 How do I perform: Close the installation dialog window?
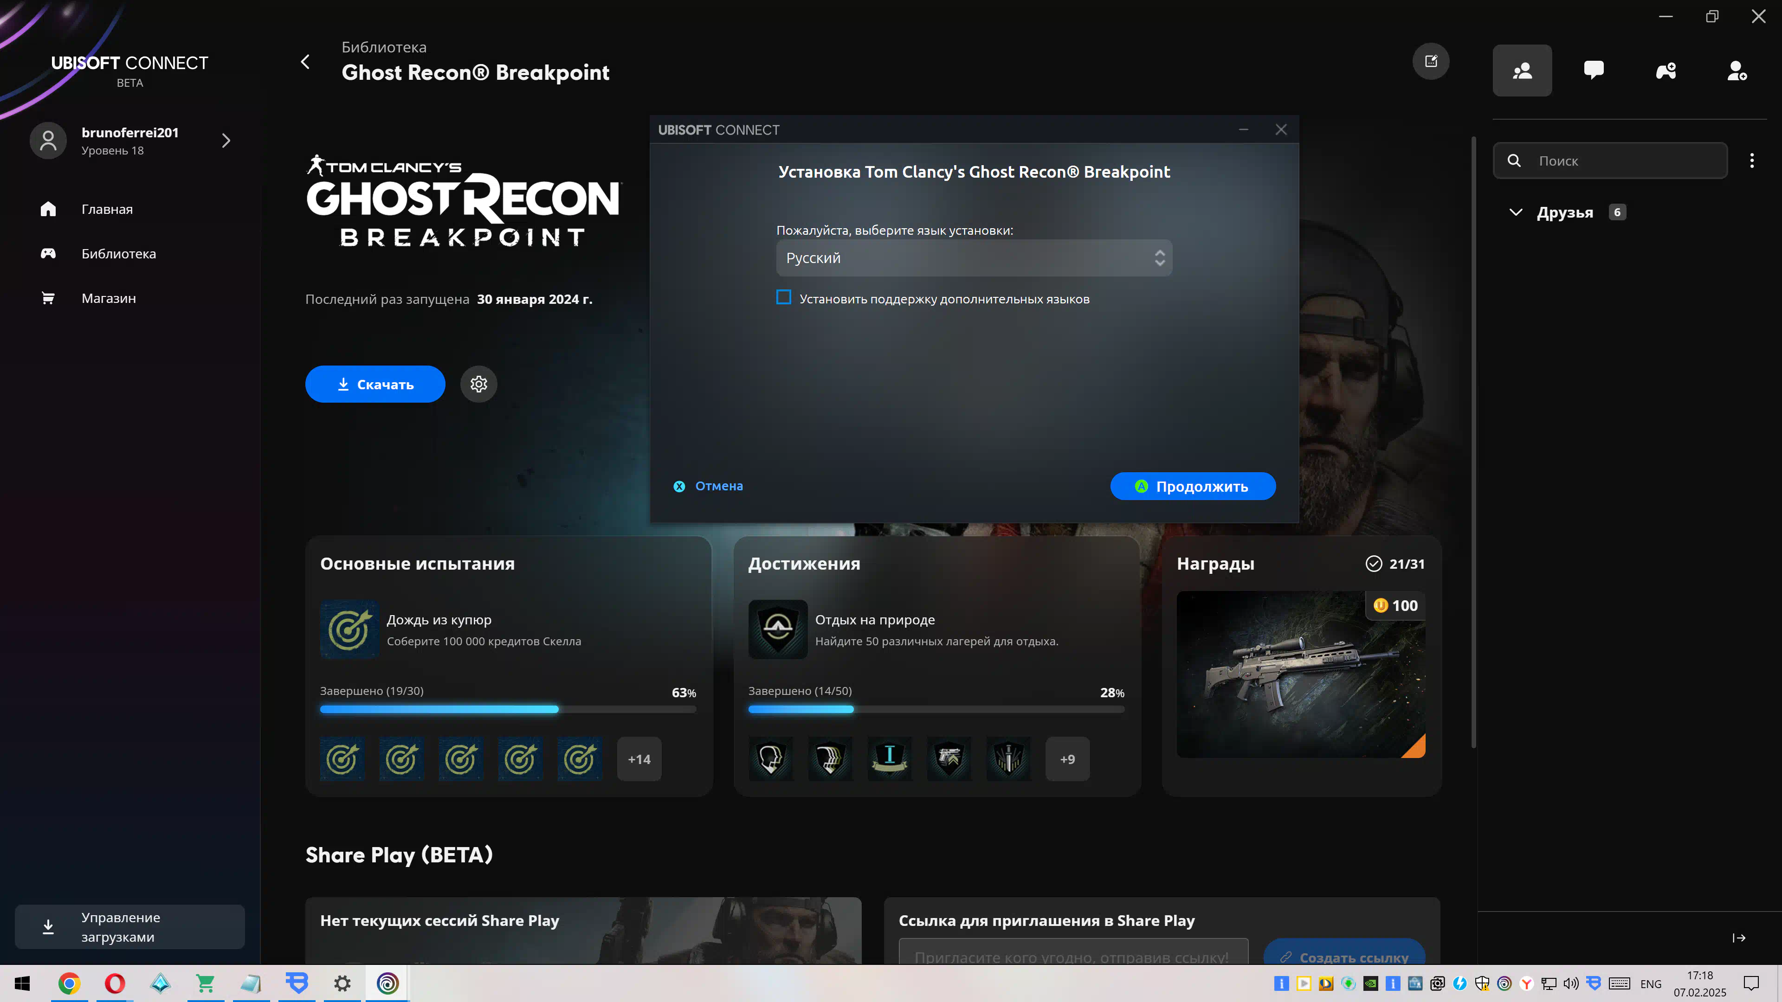pos(1281,129)
